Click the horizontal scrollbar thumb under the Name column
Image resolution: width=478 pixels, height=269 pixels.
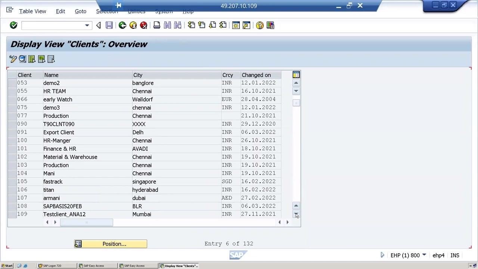click(87, 223)
